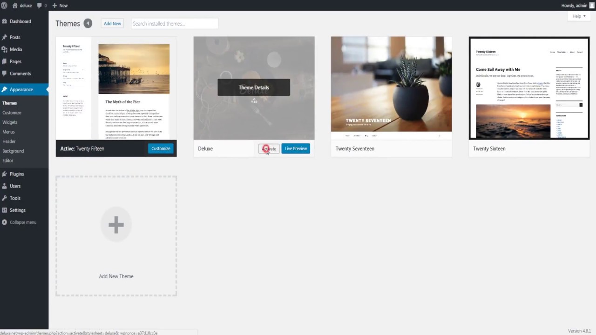Image resolution: width=596 pixels, height=335 pixels.
Task: Open Menus submenu item
Action: [x=8, y=132]
